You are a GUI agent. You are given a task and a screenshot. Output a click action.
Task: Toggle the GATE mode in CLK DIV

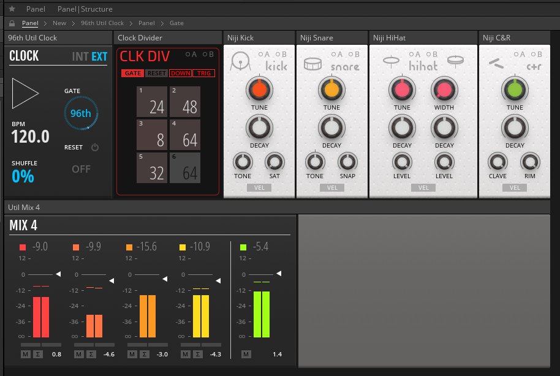click(133, 73)
